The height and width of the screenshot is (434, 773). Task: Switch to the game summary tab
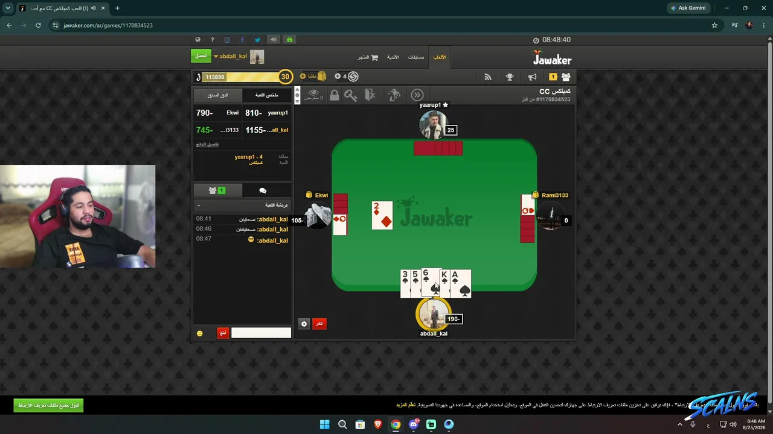pos(267,95)
